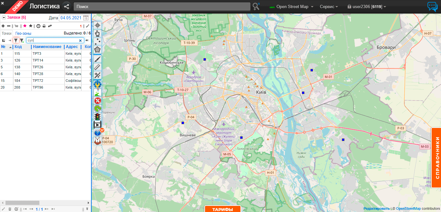Click the print icon in requests toolbar
The image size is (441, 212).
44,26
